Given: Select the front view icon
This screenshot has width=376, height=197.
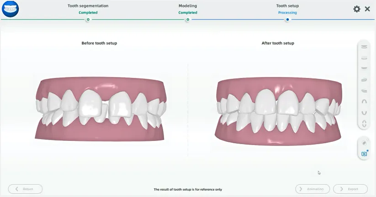Looking at the screenshot, I should [x=364, y=47].
